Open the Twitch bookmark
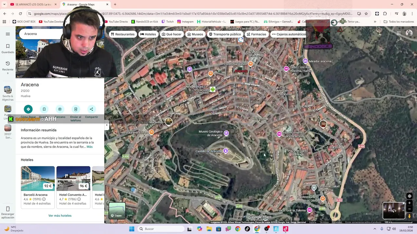 167,22
